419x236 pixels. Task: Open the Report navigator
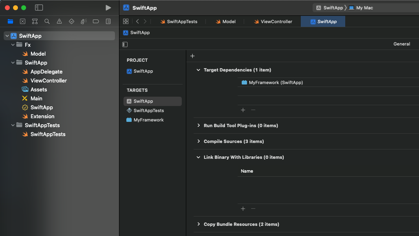tap(108, 22)
